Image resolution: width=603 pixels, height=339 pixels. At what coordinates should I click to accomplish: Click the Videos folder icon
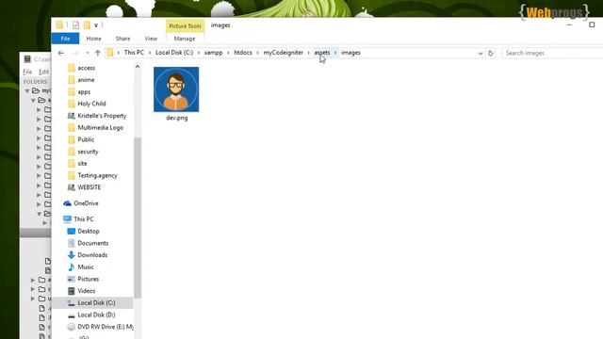click(x=72, y=291)
